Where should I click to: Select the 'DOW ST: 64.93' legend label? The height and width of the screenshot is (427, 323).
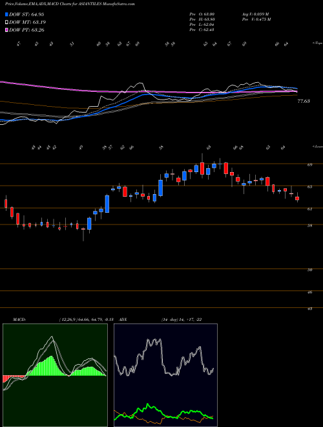(x=26, y=14)
